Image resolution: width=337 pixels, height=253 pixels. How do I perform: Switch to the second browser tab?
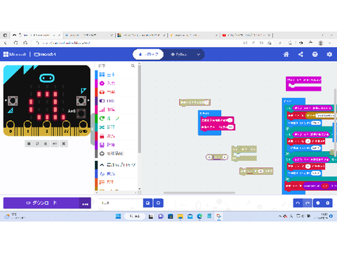(89, 35)
